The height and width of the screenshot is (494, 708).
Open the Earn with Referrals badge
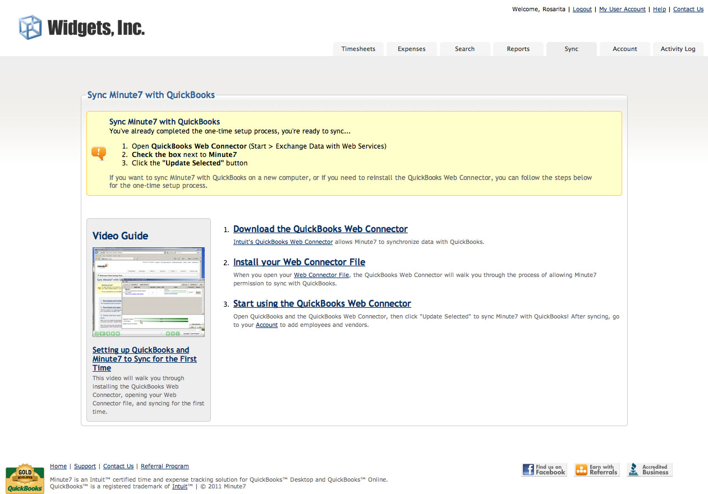(597, 470)
